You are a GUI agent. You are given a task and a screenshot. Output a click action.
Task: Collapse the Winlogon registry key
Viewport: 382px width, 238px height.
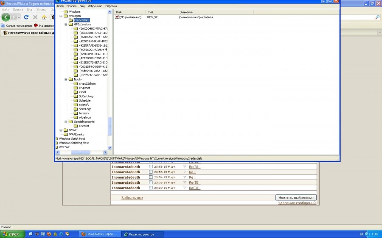[x=61, y=16]
